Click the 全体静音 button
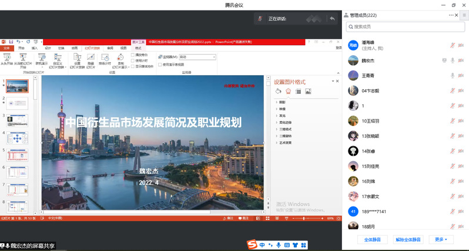Image resolution: width=469 pixels, height=251 pixels. tap(373, 239)
